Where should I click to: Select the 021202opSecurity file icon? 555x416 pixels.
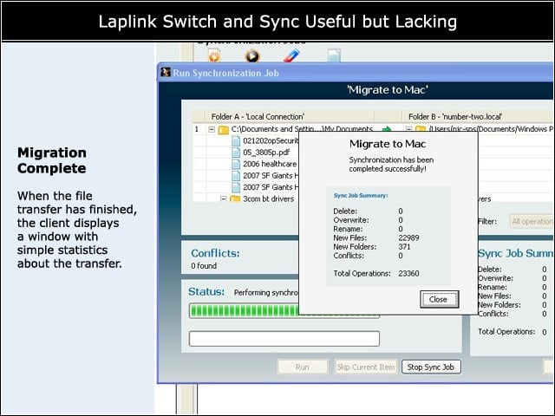coord(236,140)
